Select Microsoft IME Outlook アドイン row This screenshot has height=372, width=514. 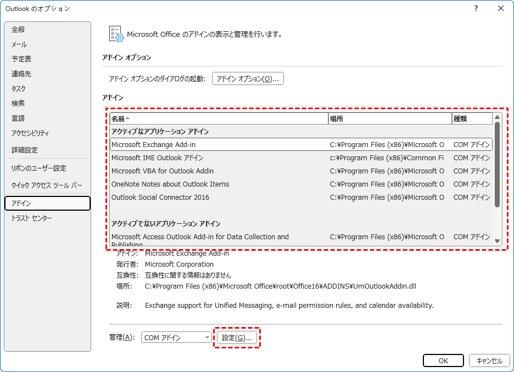pyautogui.click(x=301, y=158)
